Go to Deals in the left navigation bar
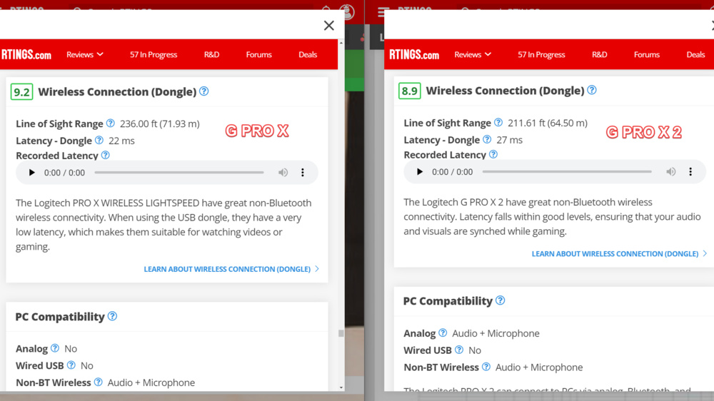 308,54
